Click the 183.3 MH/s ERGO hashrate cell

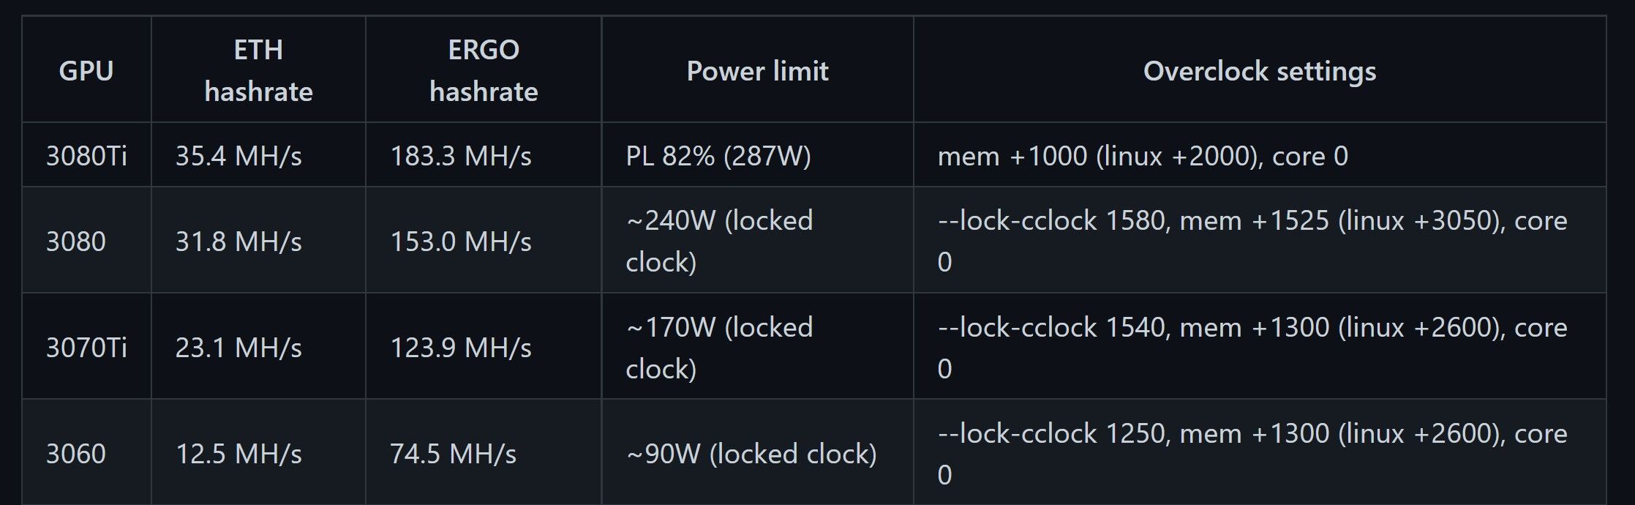click(461, 156)
